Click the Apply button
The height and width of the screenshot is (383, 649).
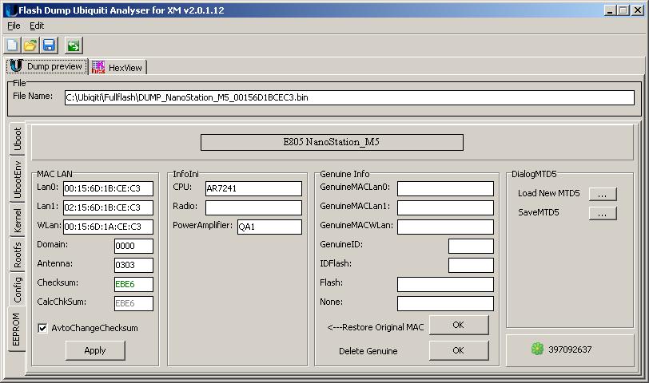tap(95, 350)
